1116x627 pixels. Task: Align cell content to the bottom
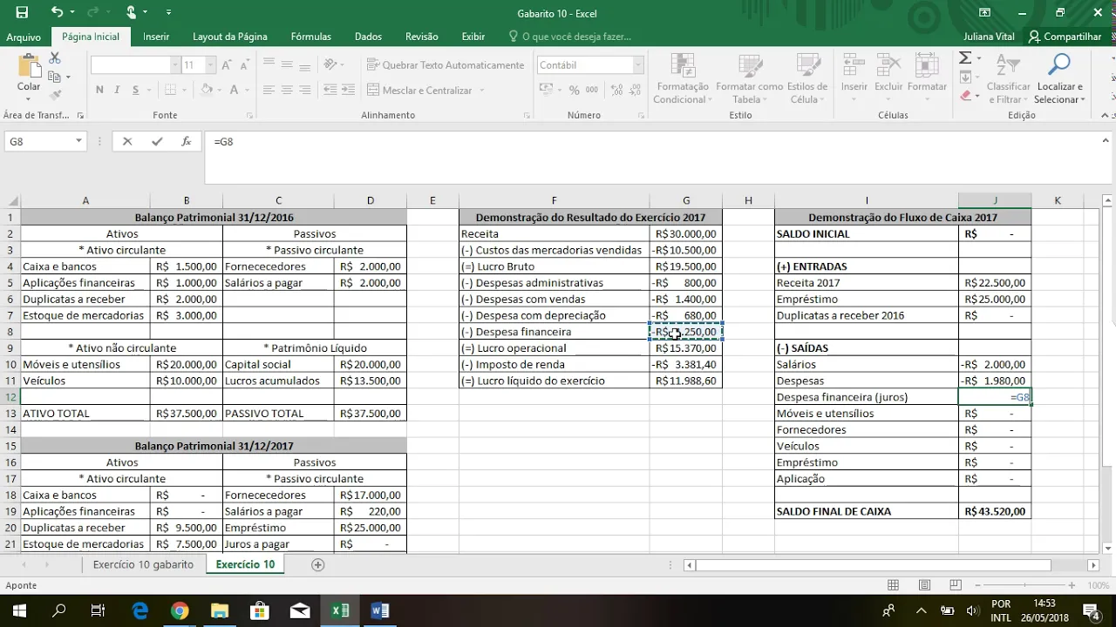[304, 64]
